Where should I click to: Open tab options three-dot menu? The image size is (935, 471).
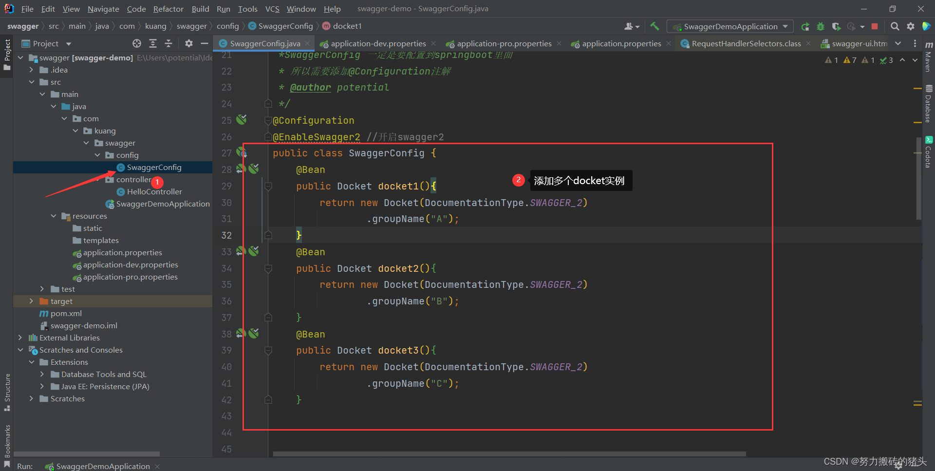coord(915,43)
